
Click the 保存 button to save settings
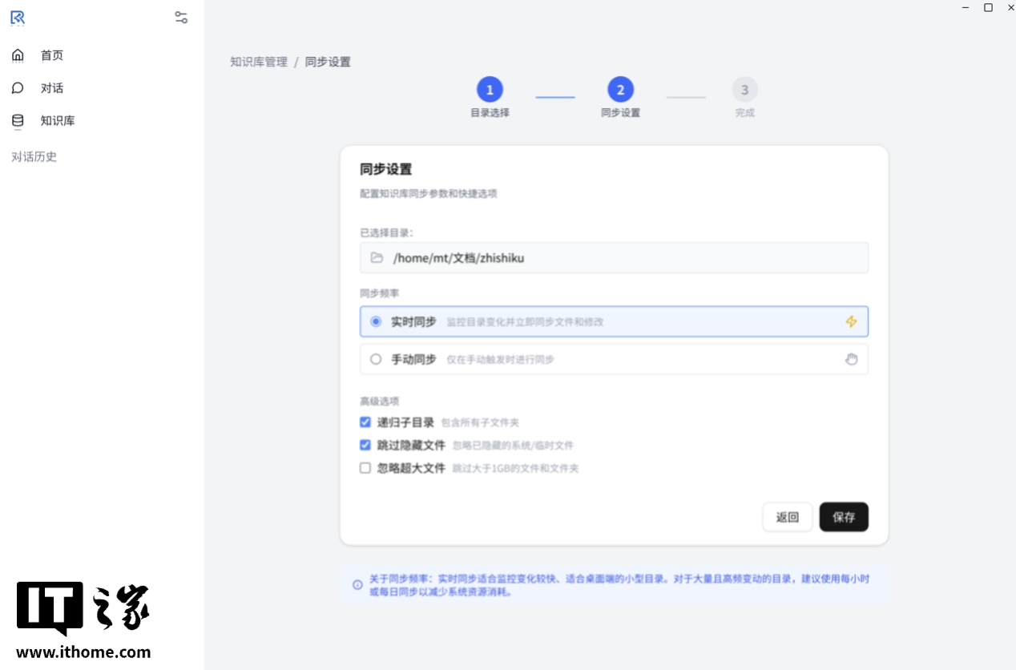(844, 517)
